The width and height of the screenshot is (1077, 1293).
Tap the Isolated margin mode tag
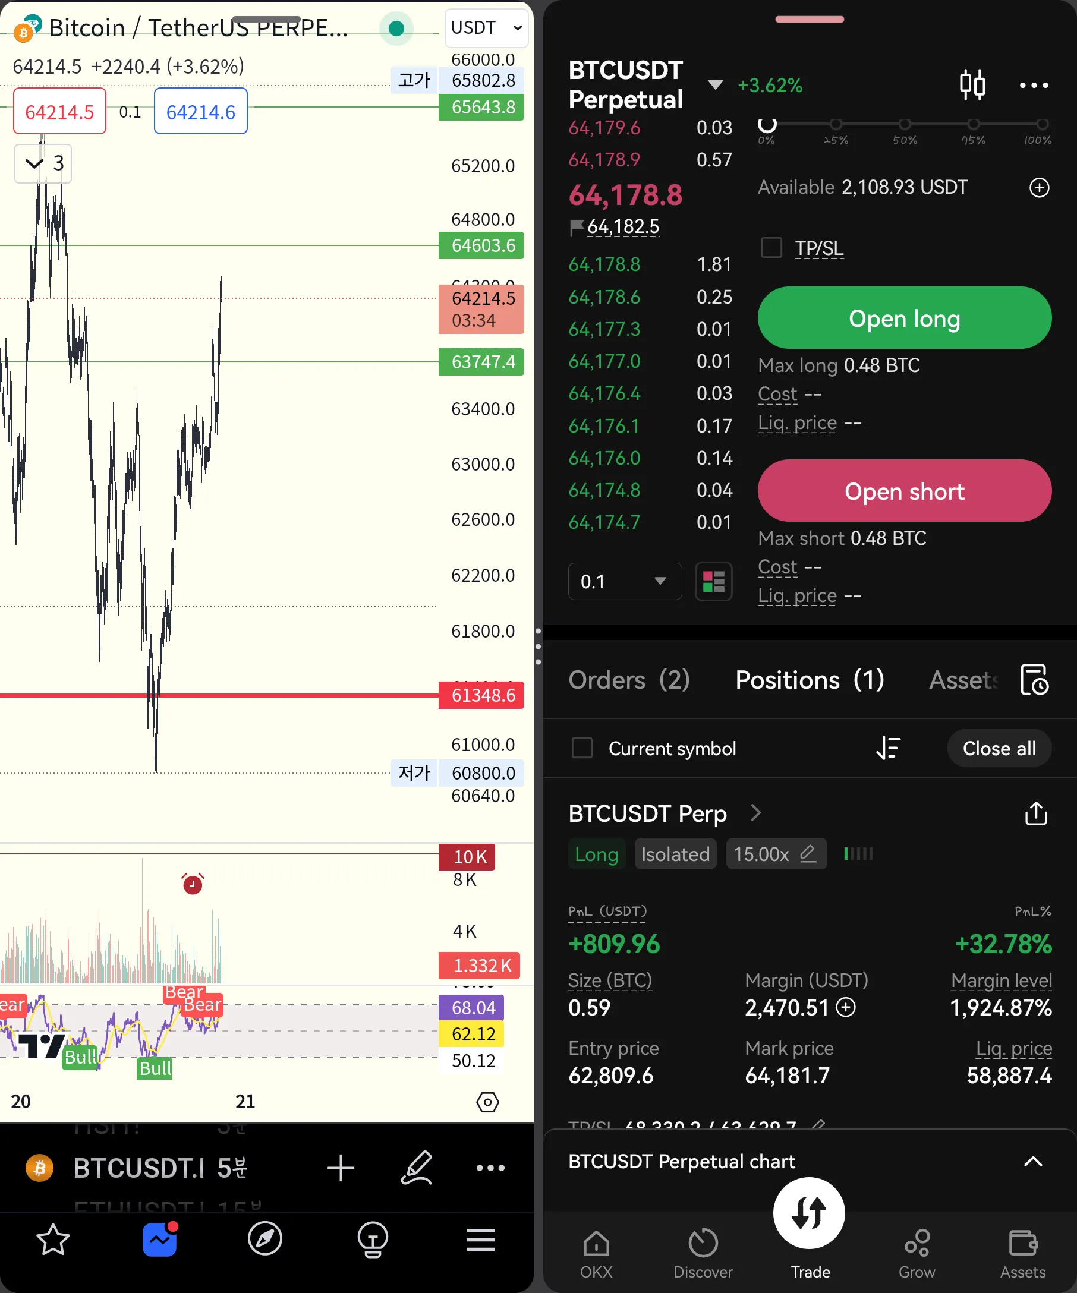[x=676, y=854]
